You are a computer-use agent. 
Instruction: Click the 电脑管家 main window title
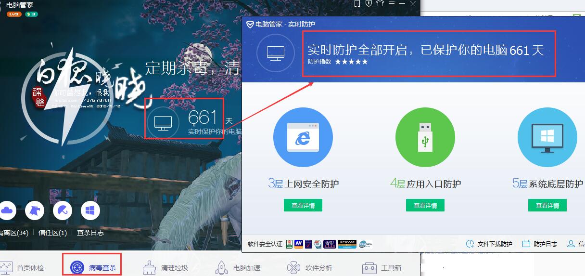[20, 5]
